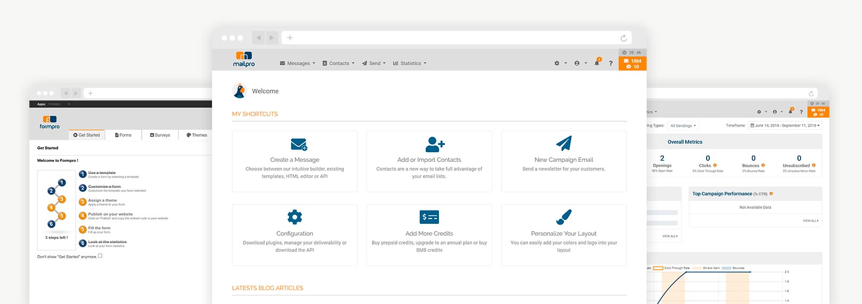The image size is (862, 304).
Task: Click the orange credits badge showing 1884
Action: pos(633,64)
